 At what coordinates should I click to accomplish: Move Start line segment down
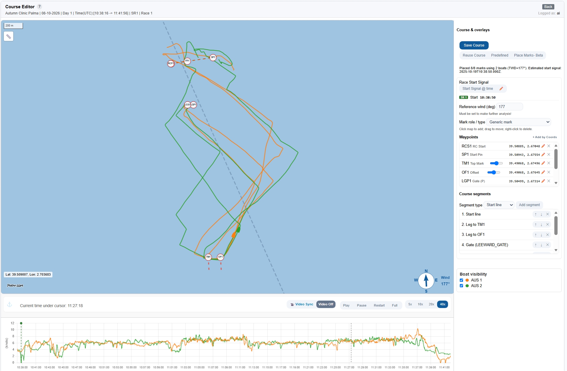[x=541, y=214]
